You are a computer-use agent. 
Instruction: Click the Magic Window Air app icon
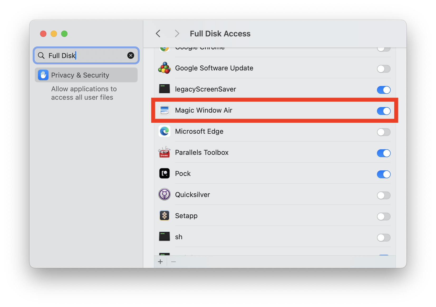(x=164, y=110)
